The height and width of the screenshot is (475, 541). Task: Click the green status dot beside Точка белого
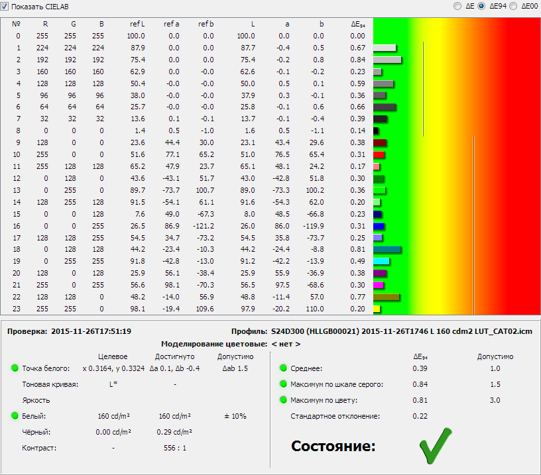coord(15,368)
